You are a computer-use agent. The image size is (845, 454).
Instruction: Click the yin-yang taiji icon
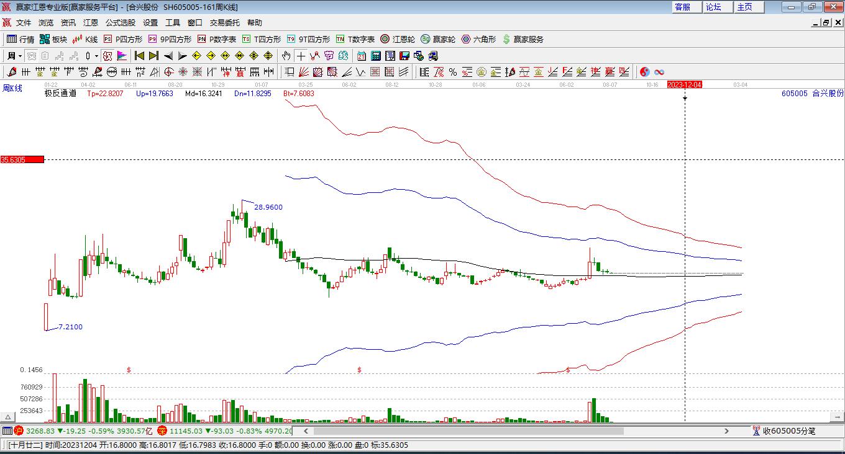point(645,72)
